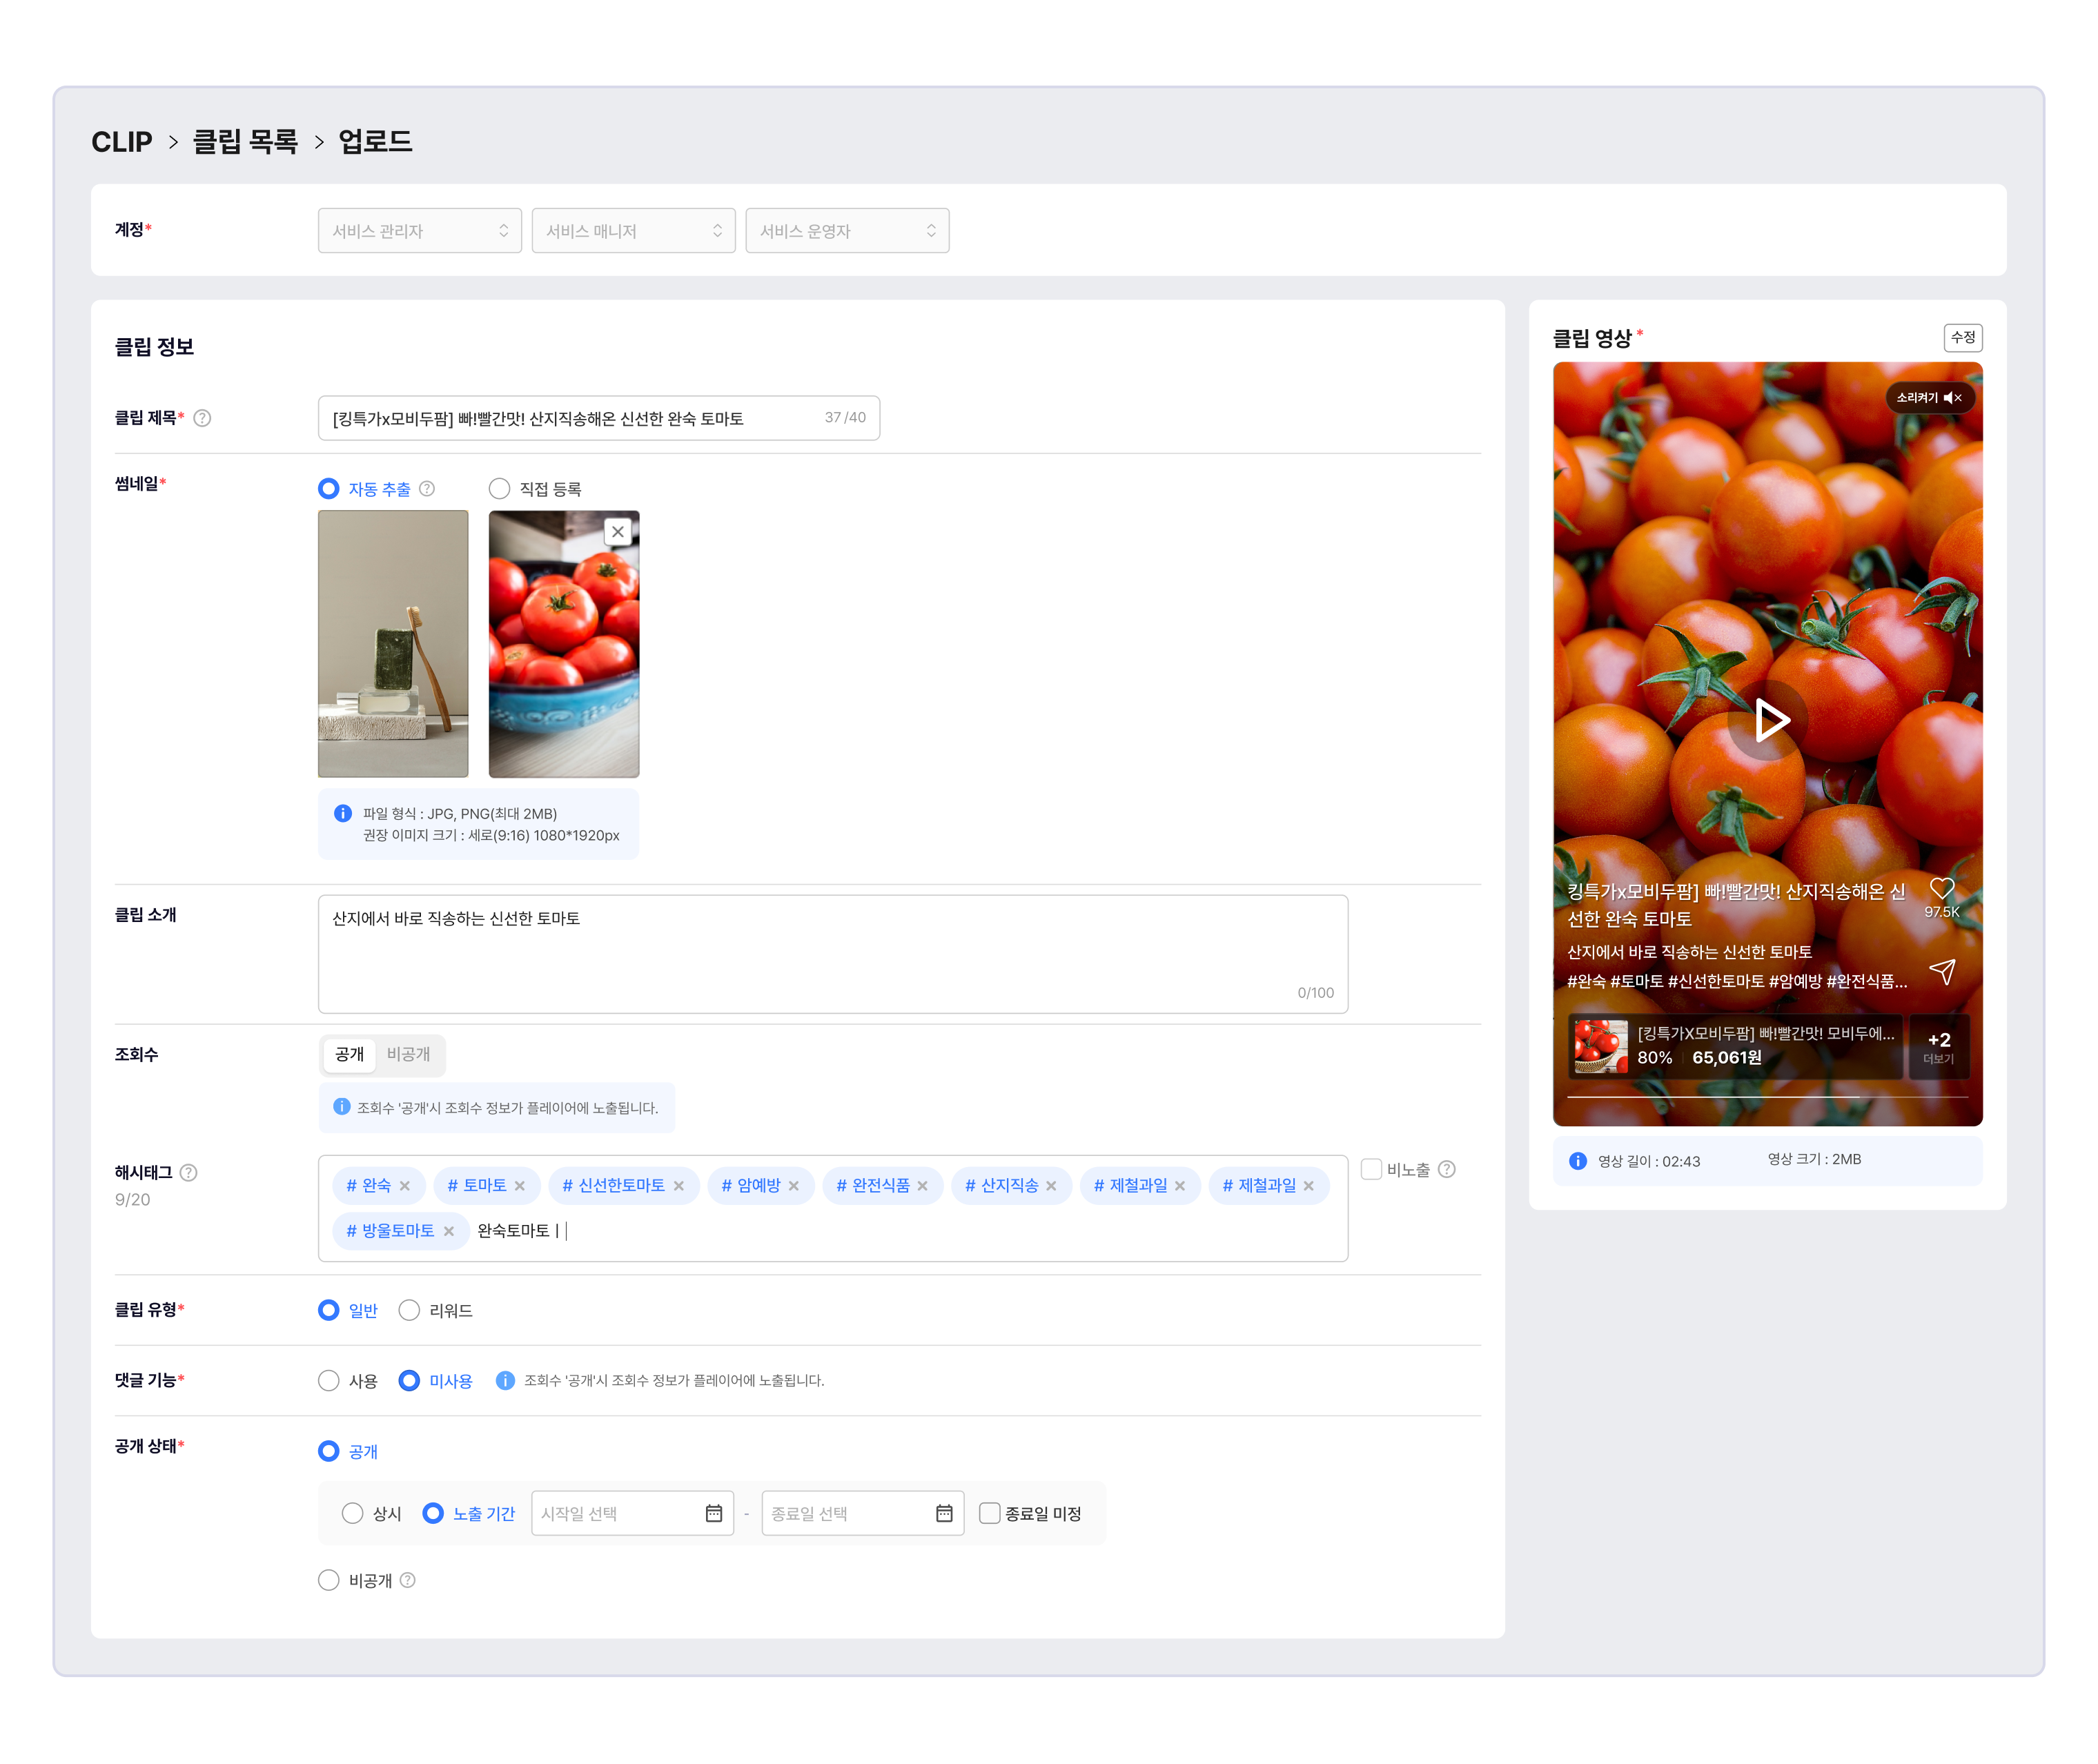Switch view count to 비공개 tab
The image size is (2098, 1764).
coord(408,1054)
